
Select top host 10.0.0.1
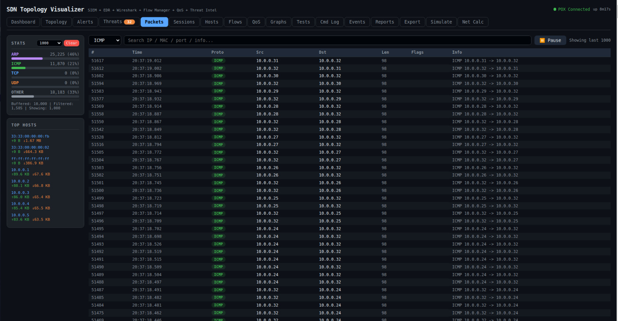[x=20, y=170]
